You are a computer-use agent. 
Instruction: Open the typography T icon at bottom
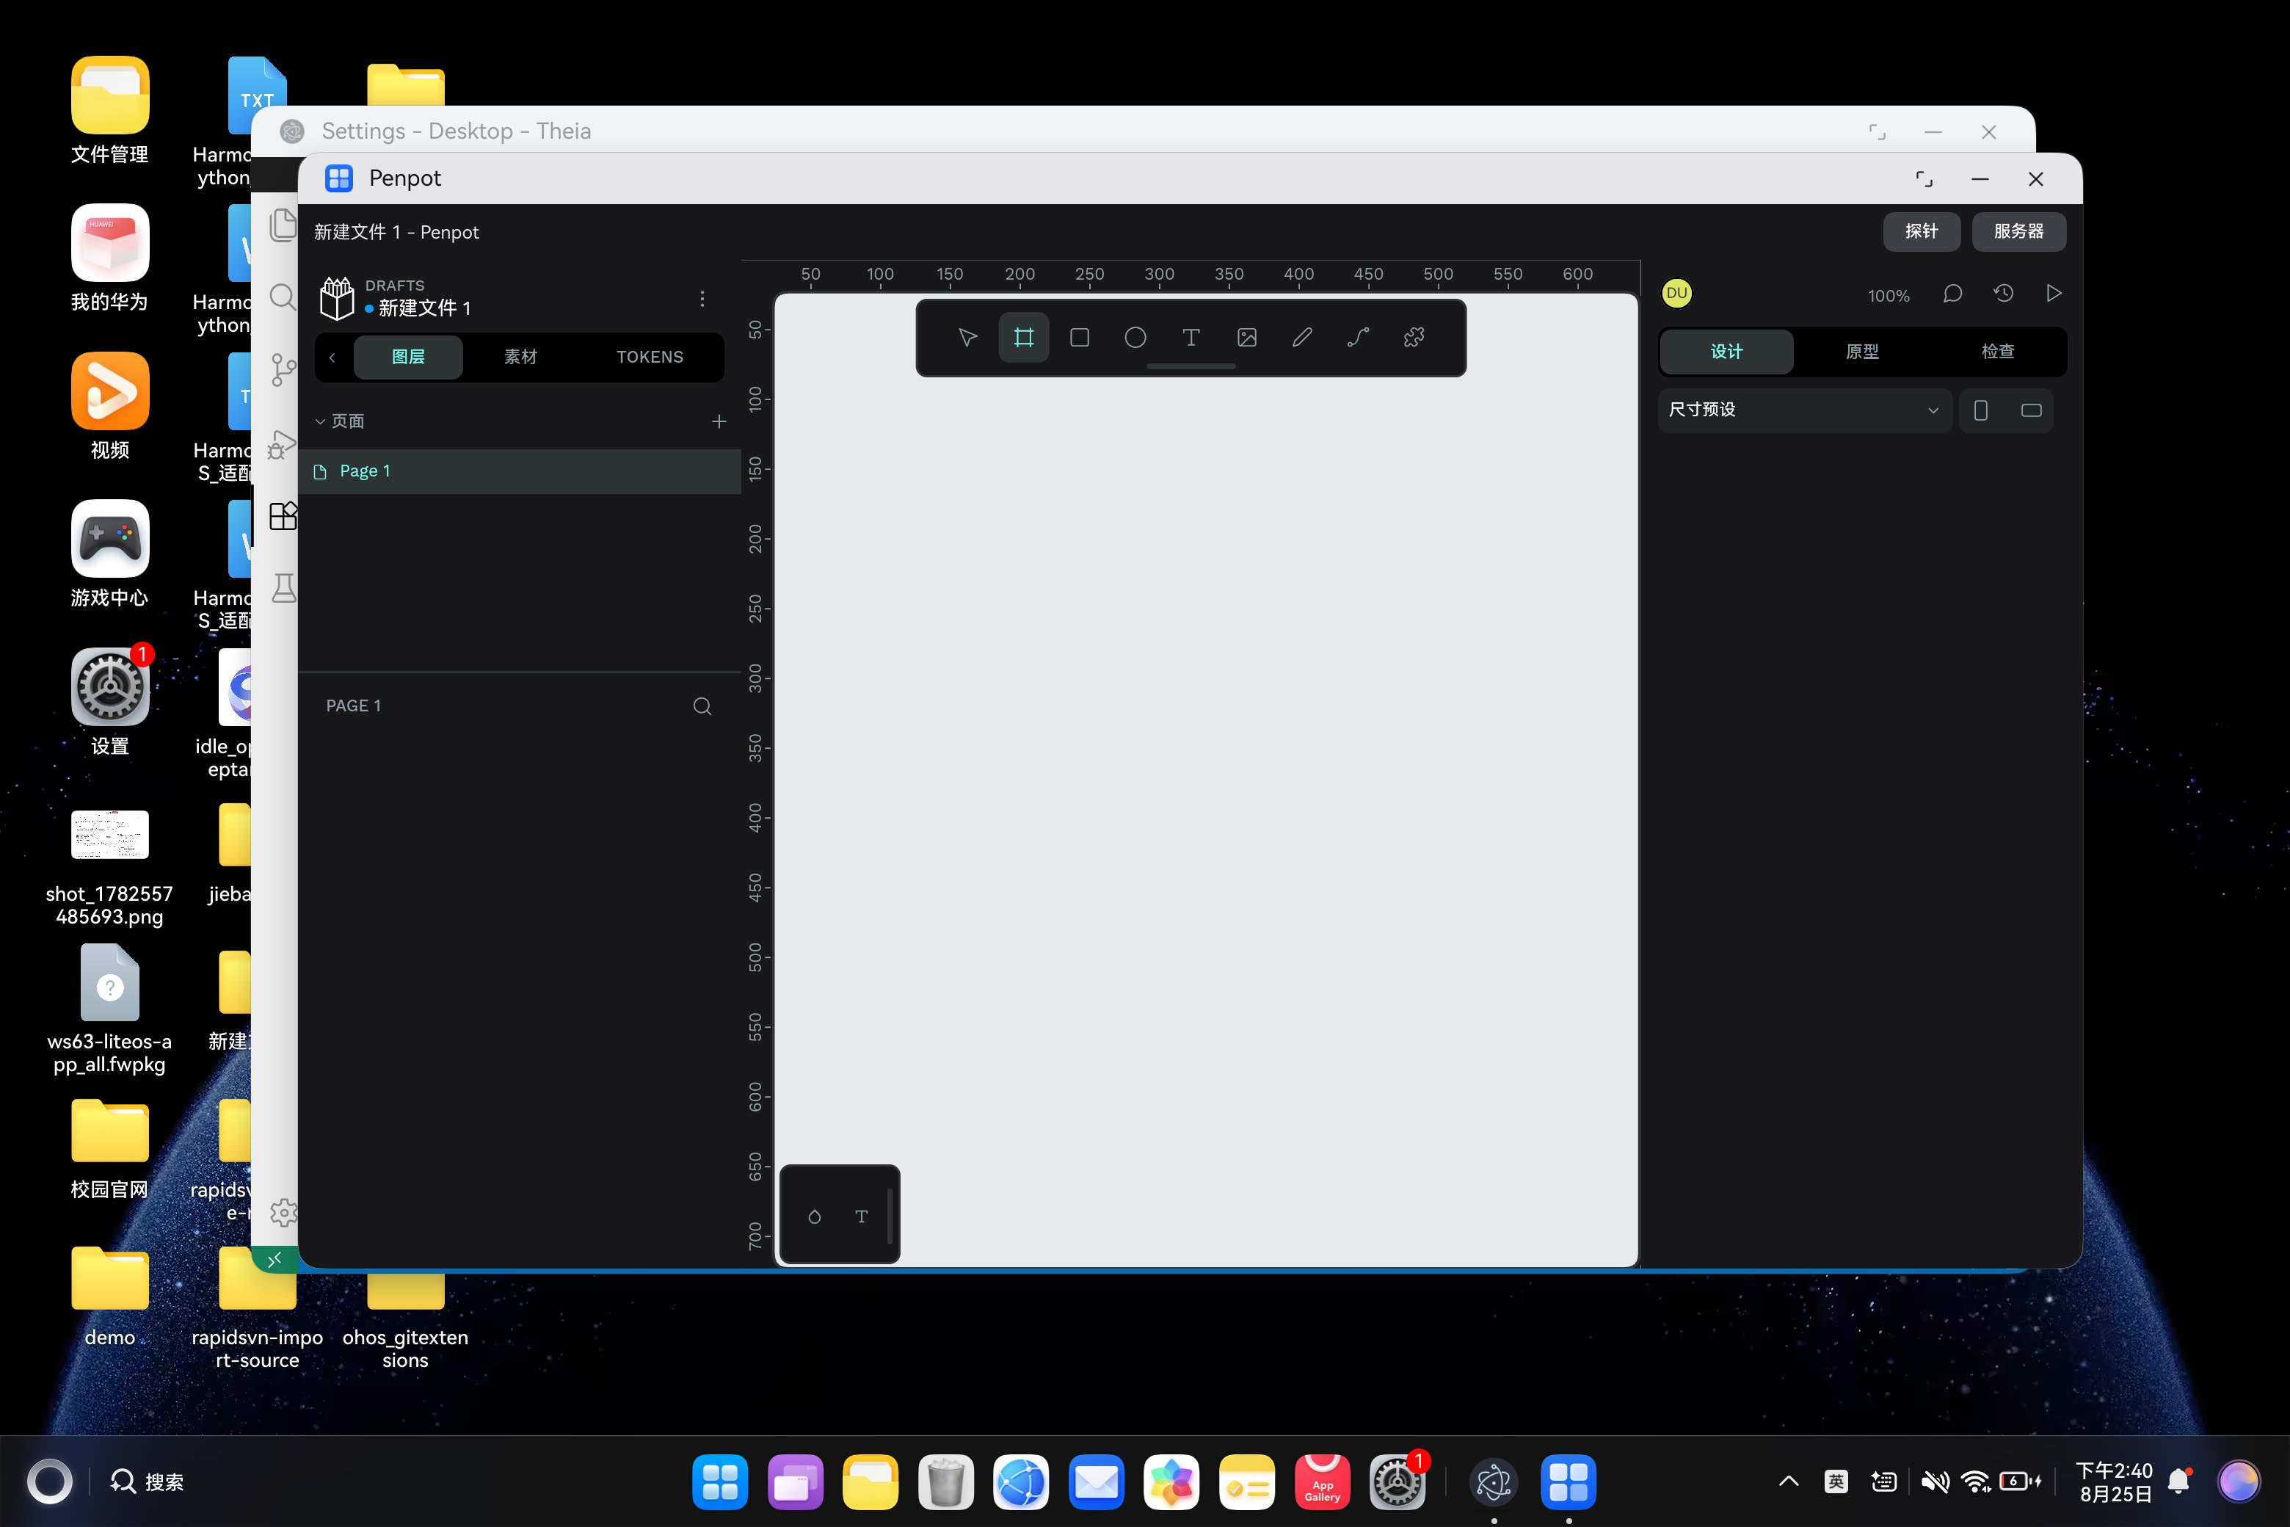pos(861,1216)
